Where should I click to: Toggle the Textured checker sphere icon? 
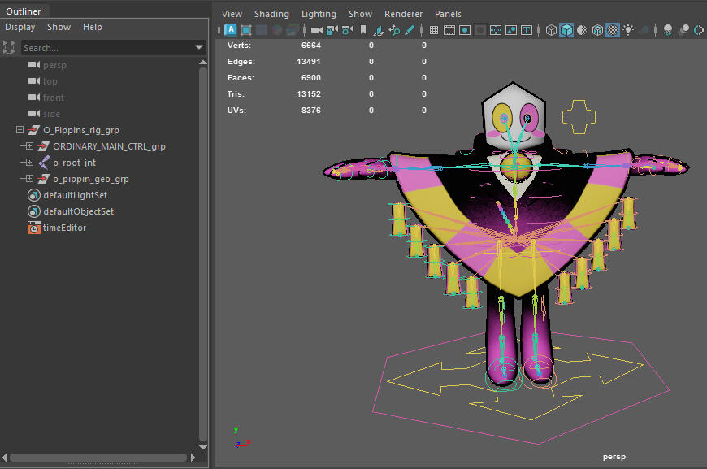(613, 30)
